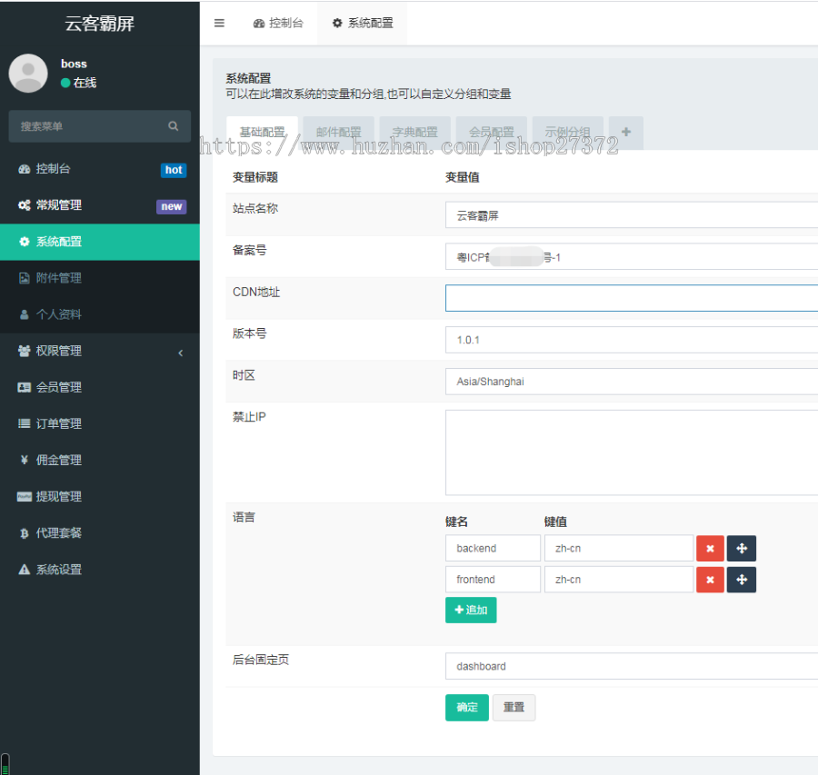
Task: Toggle the sidebar hamburger menu icon
Action: tap(219, 23)
